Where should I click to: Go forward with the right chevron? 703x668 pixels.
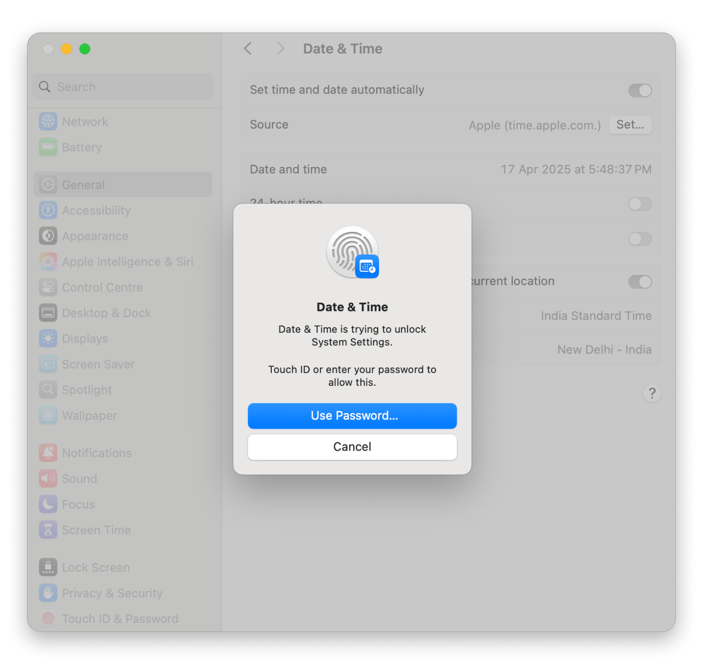click(280, 49)
